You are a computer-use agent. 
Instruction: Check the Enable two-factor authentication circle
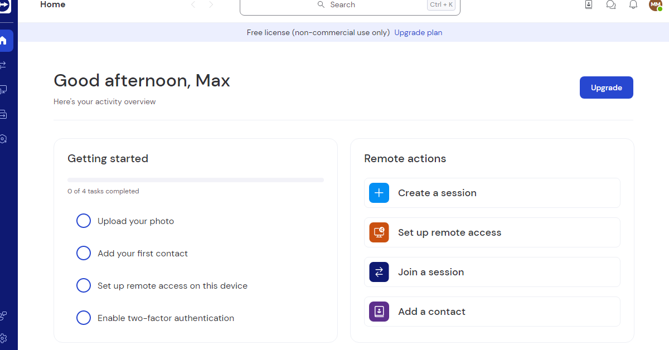84,318
